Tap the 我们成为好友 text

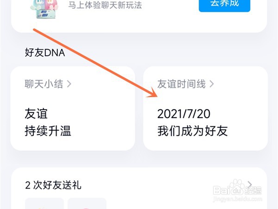[193, 131]
